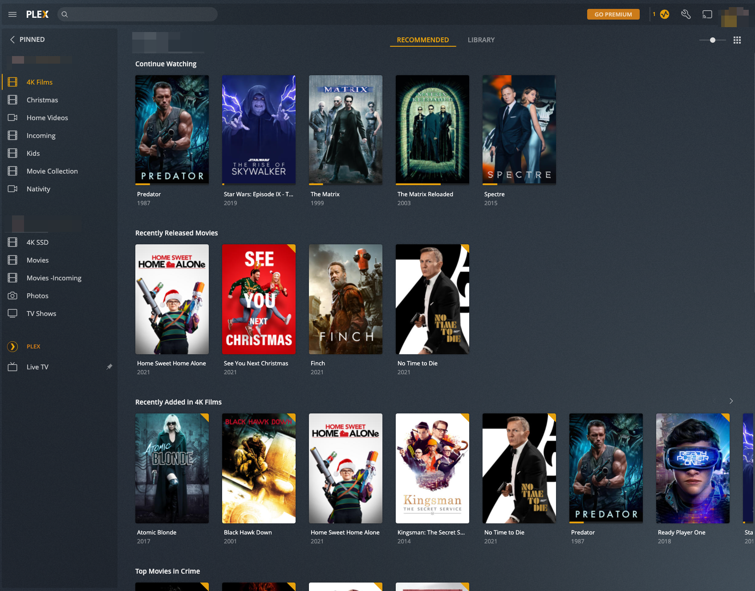
Task: Open Star Wars Rise of Skywalker poster
Action: (259, 130)
